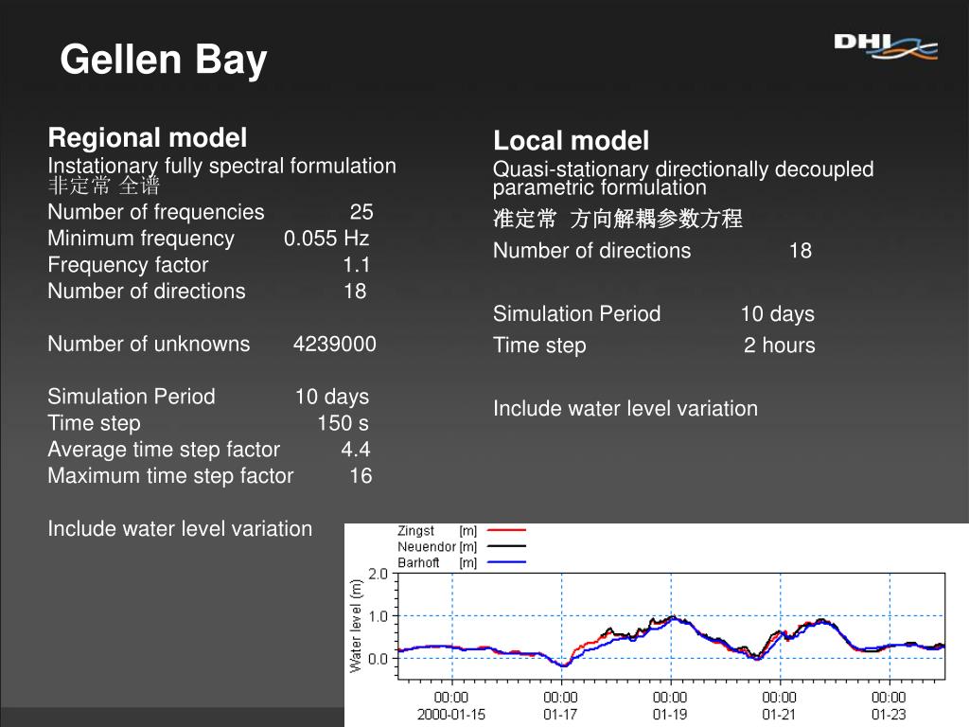Click the Chinese text '非定常 全谱'
Image resolution: width=969 pixels, height=727 pixels.
104,186
